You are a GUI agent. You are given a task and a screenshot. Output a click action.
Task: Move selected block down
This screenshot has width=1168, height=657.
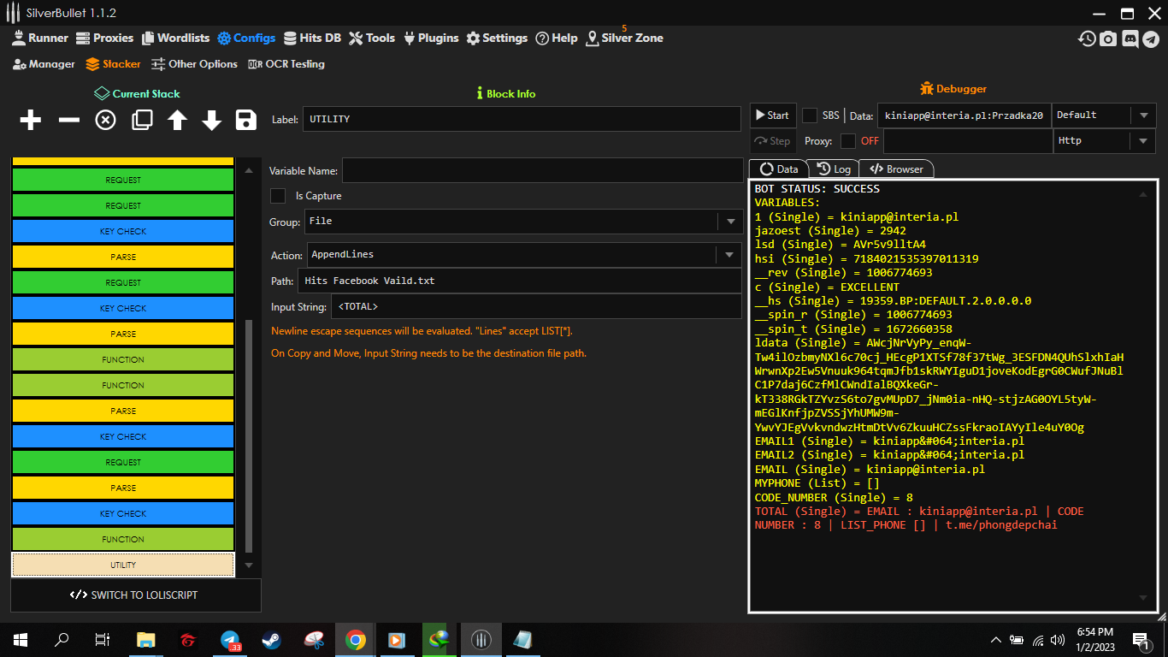(212, 120)
